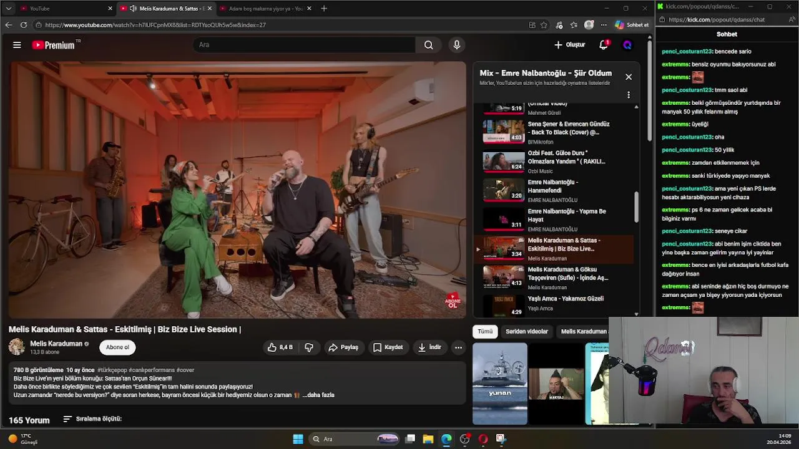The width and height of the screenshot is (799, 449).
Task: Switch to Adam boş makarna yiyor tab
Action: tap(266, 8)
